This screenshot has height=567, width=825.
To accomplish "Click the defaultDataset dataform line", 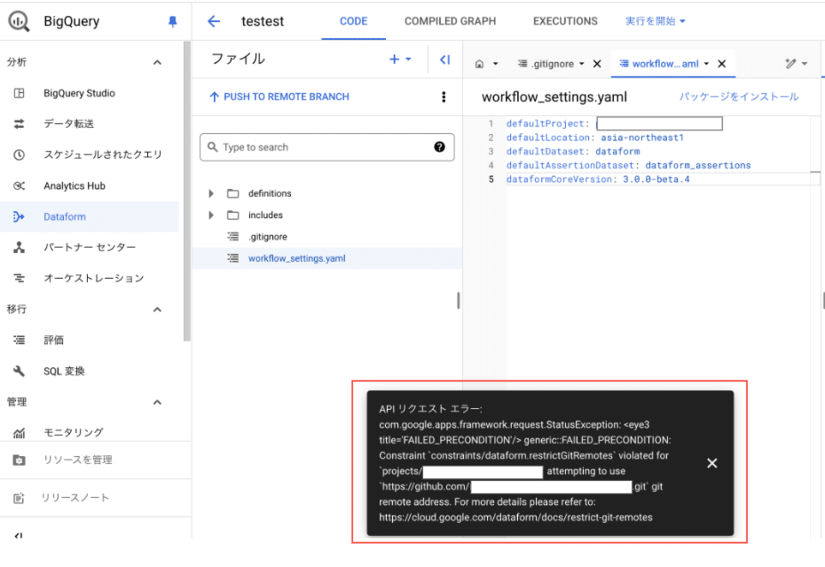I will point(573,151).
